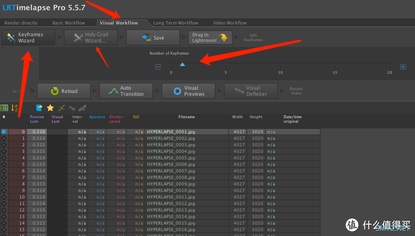Open the Holy Grail Wizard
415x236 pixels.
[91, 37]
